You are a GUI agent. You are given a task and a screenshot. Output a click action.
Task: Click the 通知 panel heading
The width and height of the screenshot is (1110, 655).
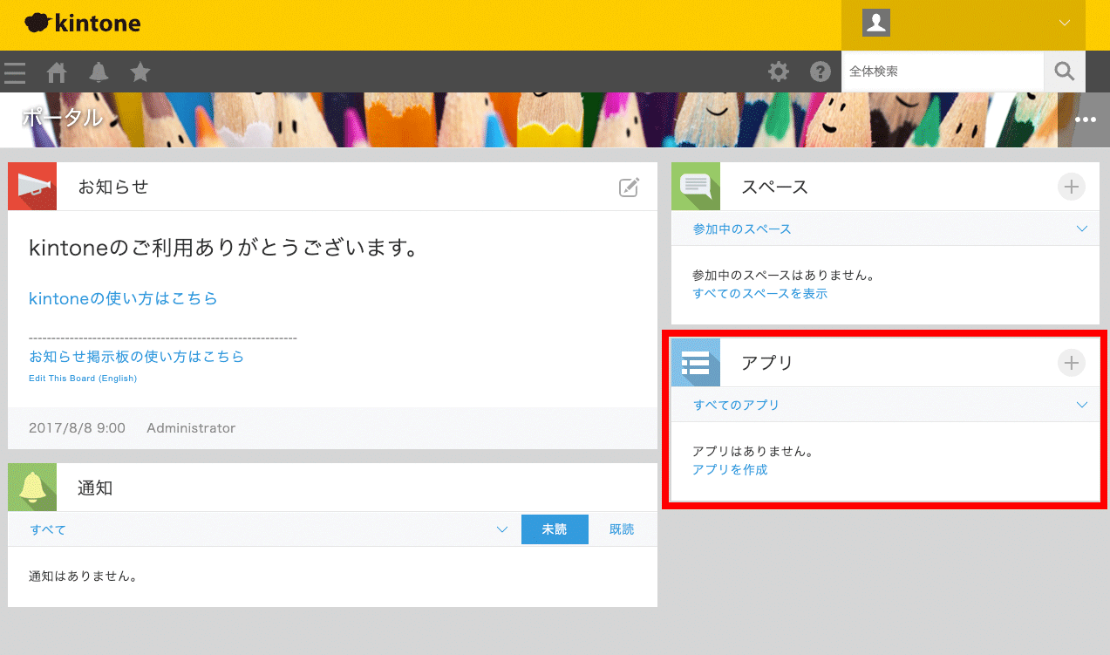tap(95, 488)
